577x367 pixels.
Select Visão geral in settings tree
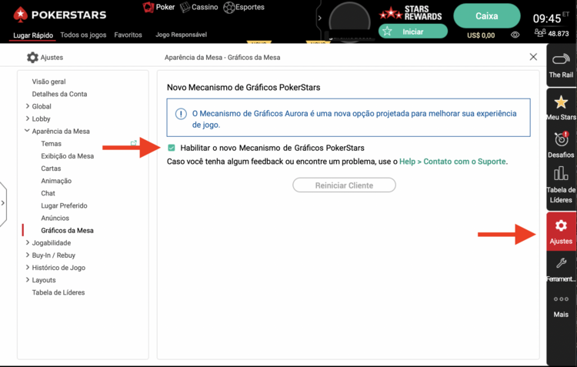tap(48, 82)
